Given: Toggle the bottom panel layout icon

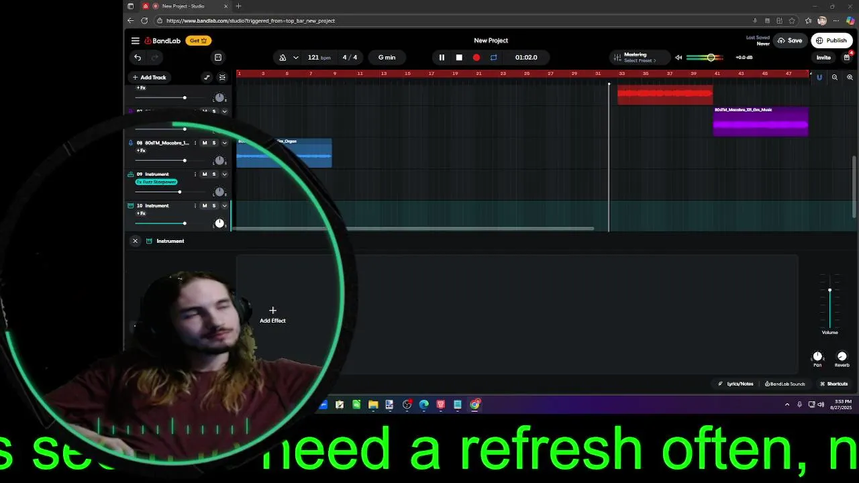Looking at the screenshot, I should (x=217, y=58).
